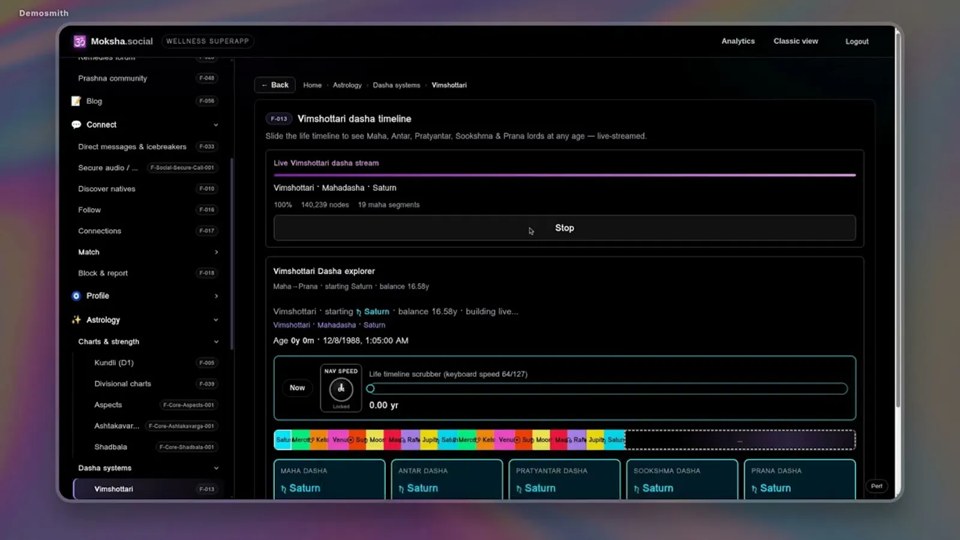Click the '0.00 yr' scrubber value
Screen dimensions: 960x540
click(383, 405)
